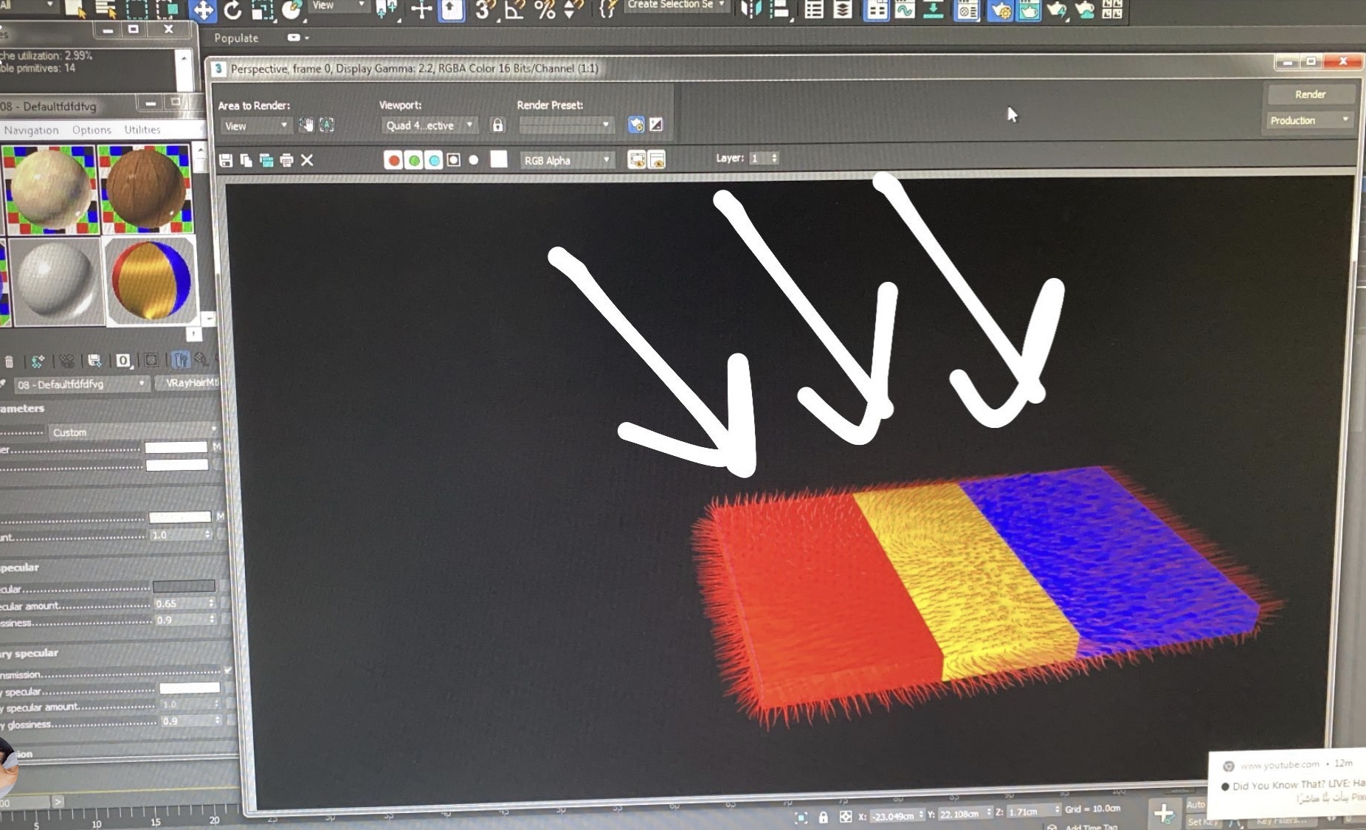Enable the transmission checkbox in material parameters

pyautogui.click(x=228, y=670)
